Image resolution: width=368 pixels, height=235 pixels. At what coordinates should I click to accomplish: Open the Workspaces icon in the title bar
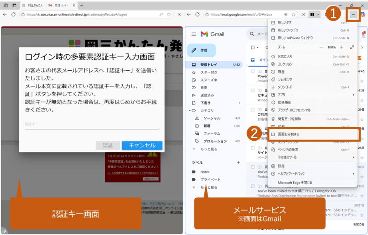[6, 5]
